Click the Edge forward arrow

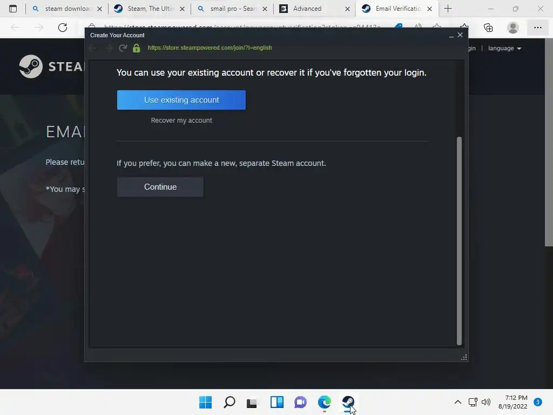39,28
